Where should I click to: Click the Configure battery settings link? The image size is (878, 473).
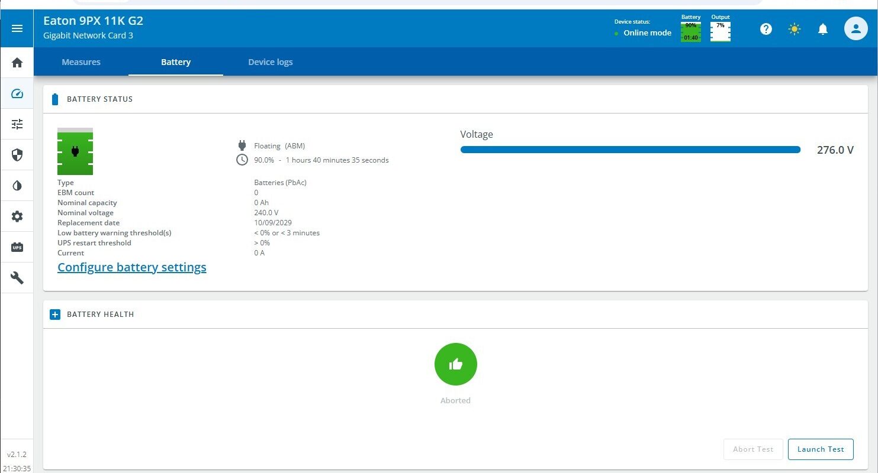(x=132, y=267)
